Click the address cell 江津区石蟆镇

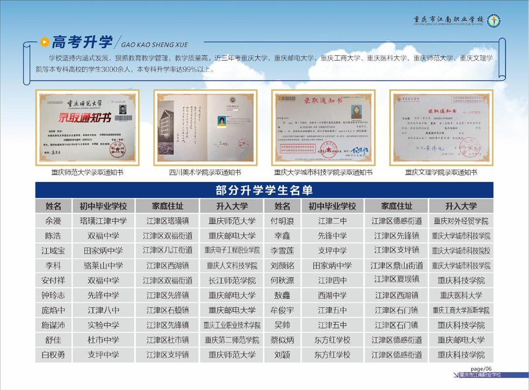pos(167,310)
